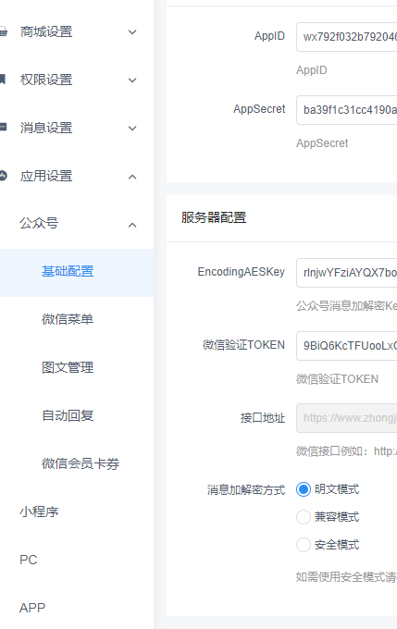Expand the 权限设置 chevron
The width and height of the screenshot is (397, 629).
click(x=132, y=80)
